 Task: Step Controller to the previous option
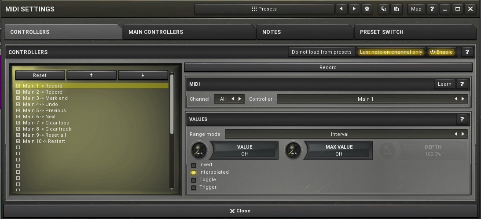pyautogui.click(x=456, y=99)
